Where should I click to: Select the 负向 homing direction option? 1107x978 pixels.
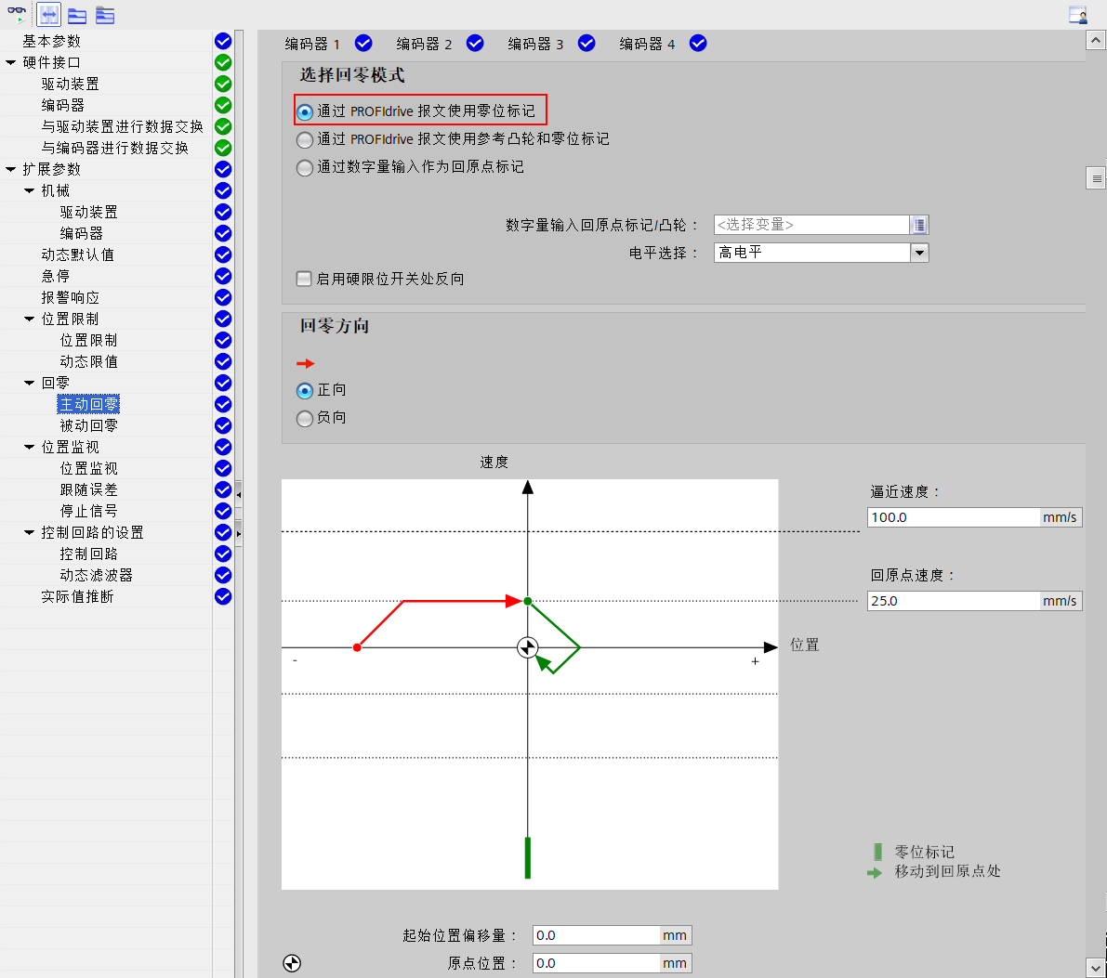(304, 417)
